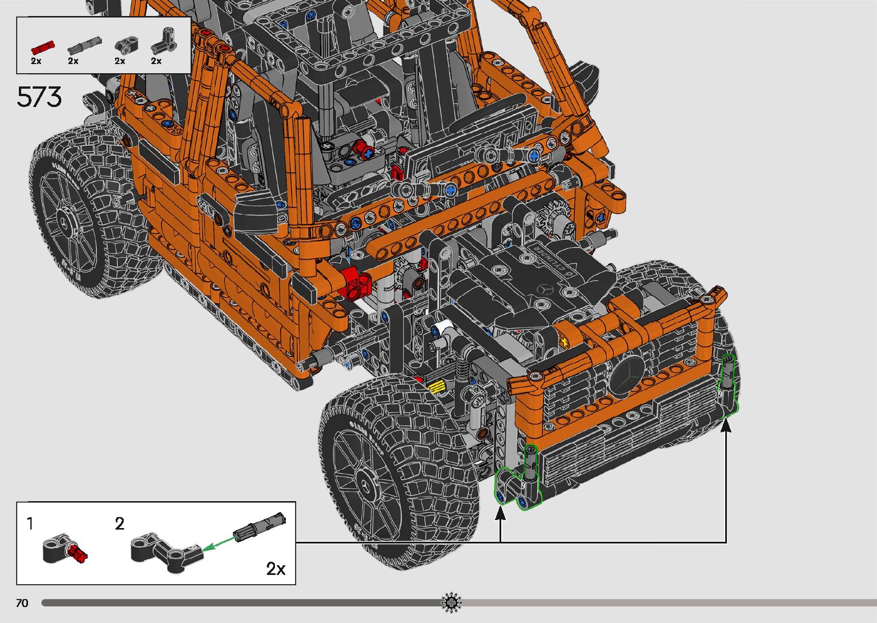Click step number 573
877x623 pixels.
point(39,97)
